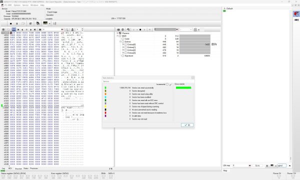Go to first sector in hex editor
The height and width of the screenshot is (180, 300).
[x=18, y=29]
